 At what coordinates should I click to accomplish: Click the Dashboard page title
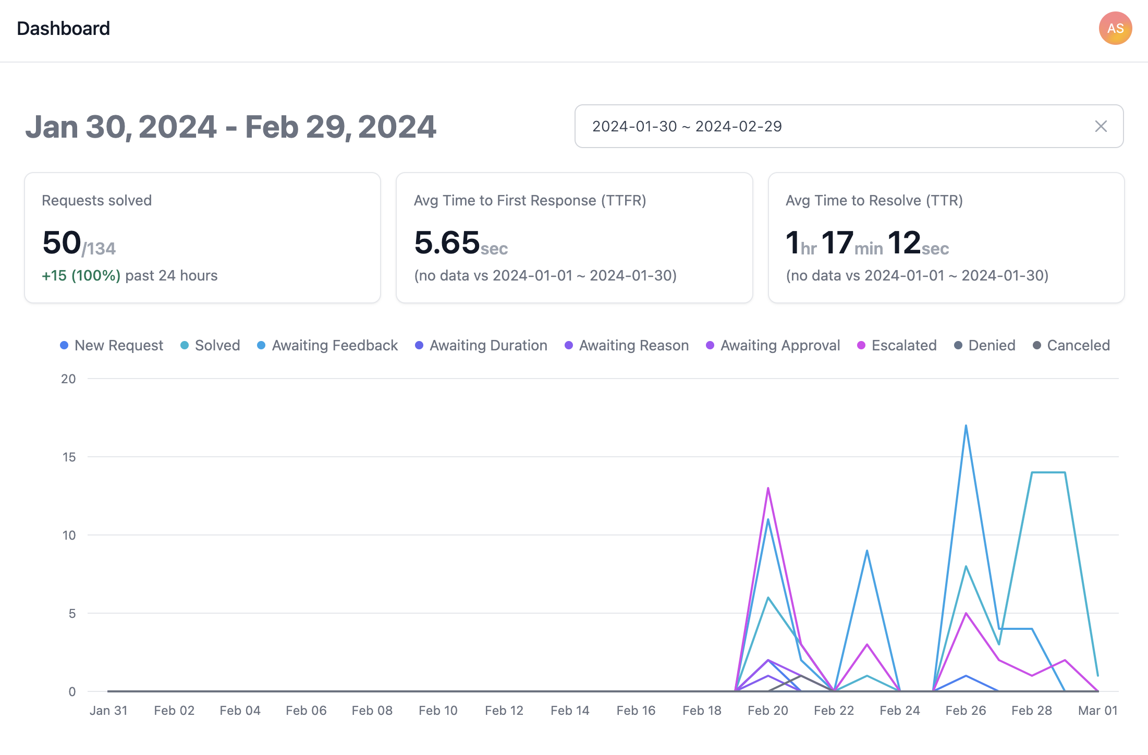pyautogui.click(x=63, y=28)
